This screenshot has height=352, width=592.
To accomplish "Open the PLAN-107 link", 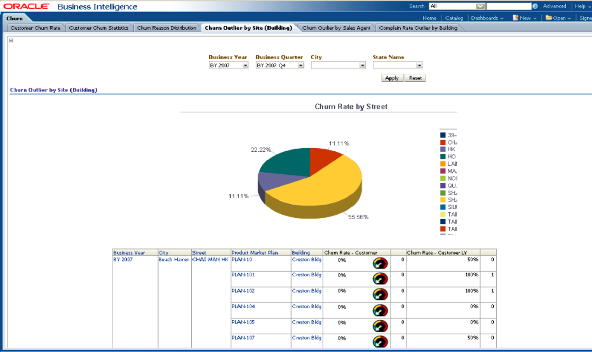I will point(243,337).
